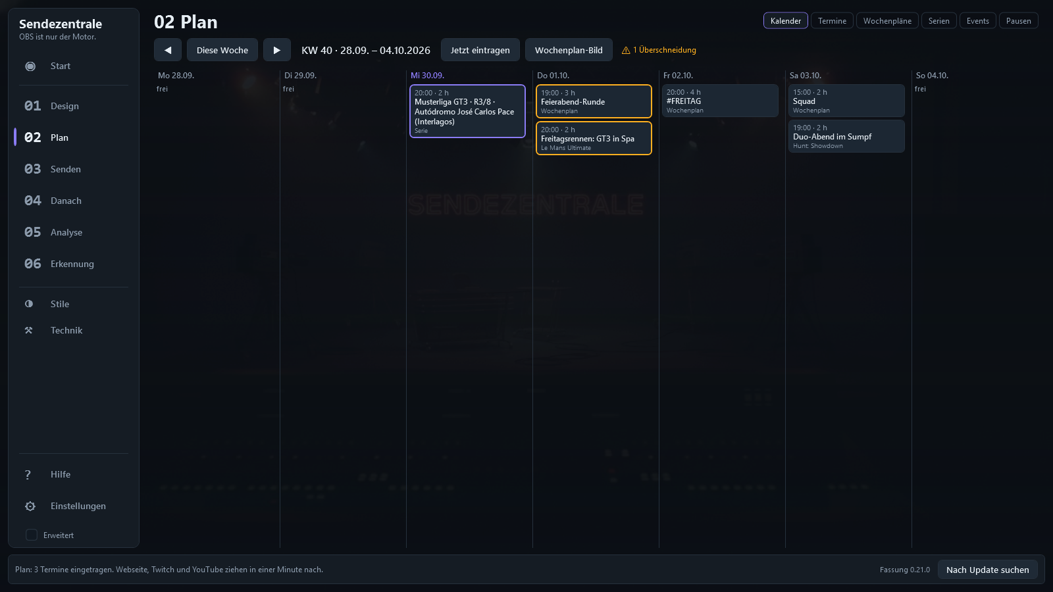The image size is (1053, 592).
Task: Enable the Erweitert checkbox
Action: coord(32,535)
